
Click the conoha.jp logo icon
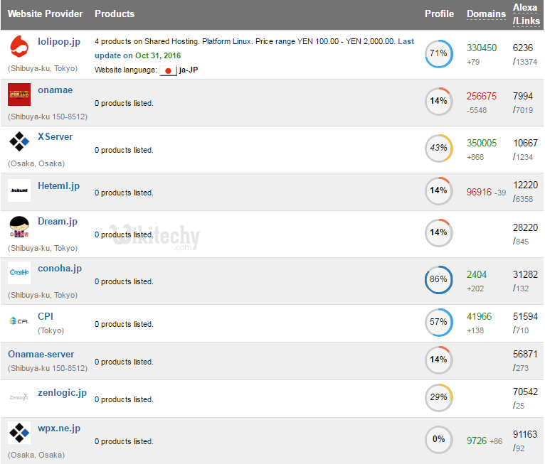coord(19,273)
